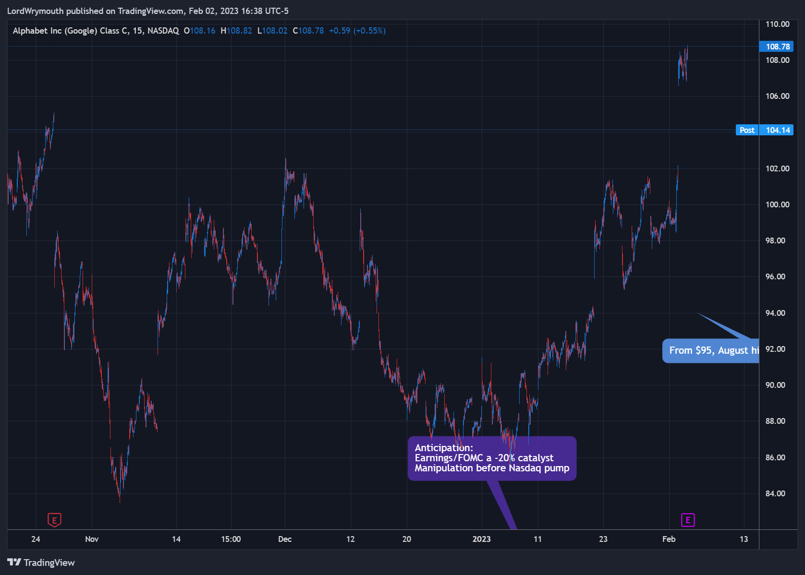The image size is (805, 575).
Task: Click the 94.00 price axis label
Action: tap(775, 313)
